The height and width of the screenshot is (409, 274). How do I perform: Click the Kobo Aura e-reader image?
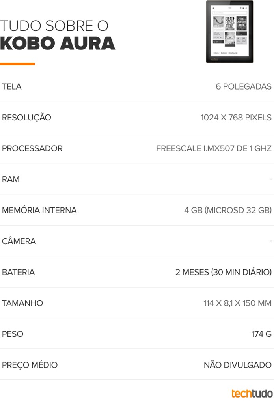coord(230,32)
